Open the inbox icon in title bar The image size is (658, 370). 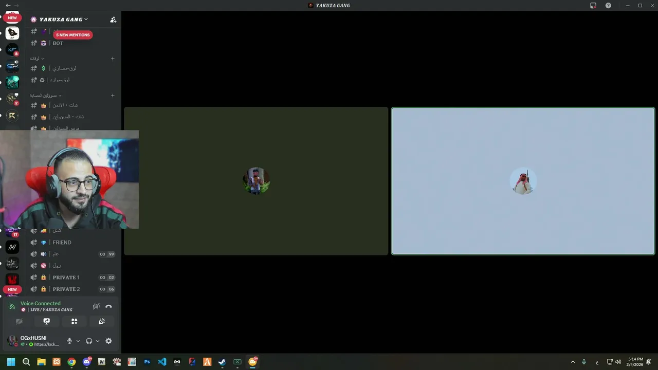pos(593,5)
